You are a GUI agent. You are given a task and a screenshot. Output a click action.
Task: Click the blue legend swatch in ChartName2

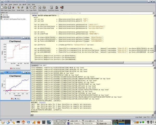[15, 99]
